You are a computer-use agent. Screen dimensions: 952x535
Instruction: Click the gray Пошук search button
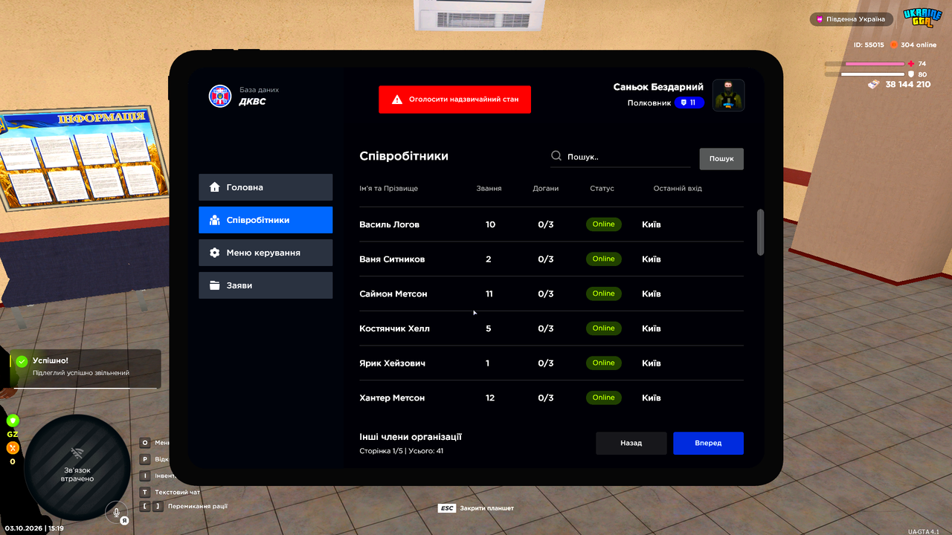(721, 158)
